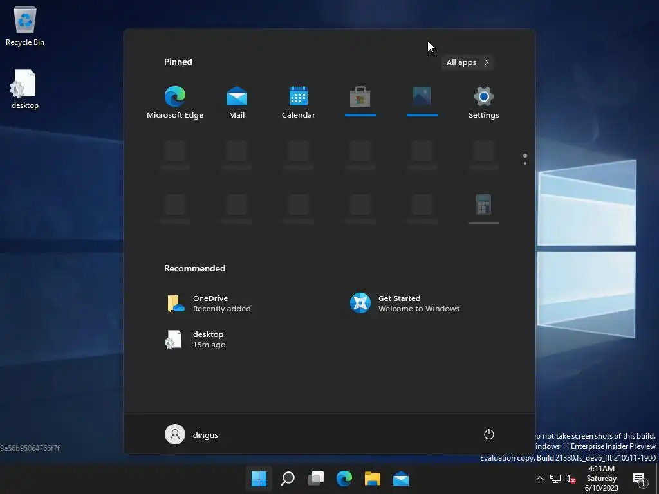Select the desktop file icon on desktop
Image resolution: width=659 pixels, height=494 pixels.
point(25,89)
